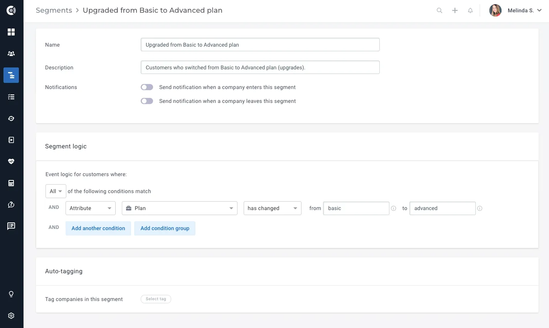Viewport: 549px width, 328px height.
Task: Click the Melinda S. profile avatar
Action: point(495,10)
